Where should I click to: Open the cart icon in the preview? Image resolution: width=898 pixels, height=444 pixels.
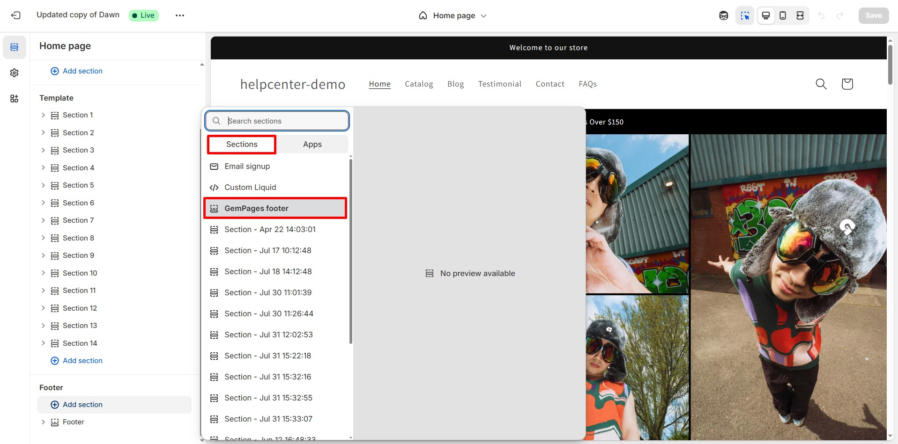pos(847,84)
